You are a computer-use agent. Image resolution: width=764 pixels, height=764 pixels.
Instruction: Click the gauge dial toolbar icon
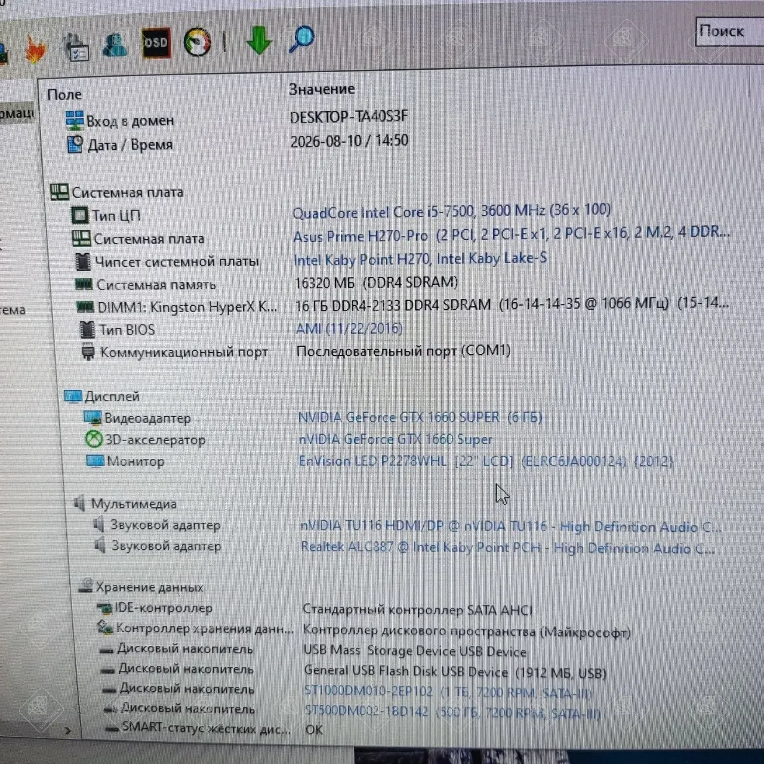[x=198, y=42]
